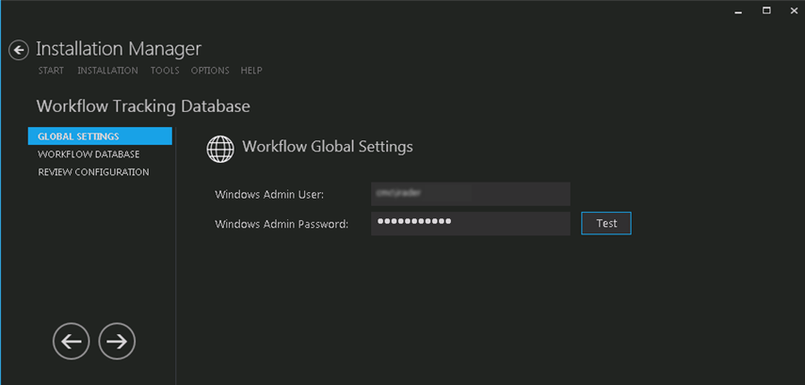Maximize the Installation Manager window

766,10
